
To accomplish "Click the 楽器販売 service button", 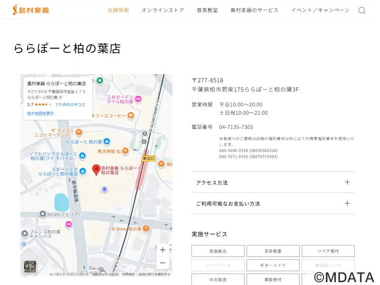I will click(x=218, y=251).
